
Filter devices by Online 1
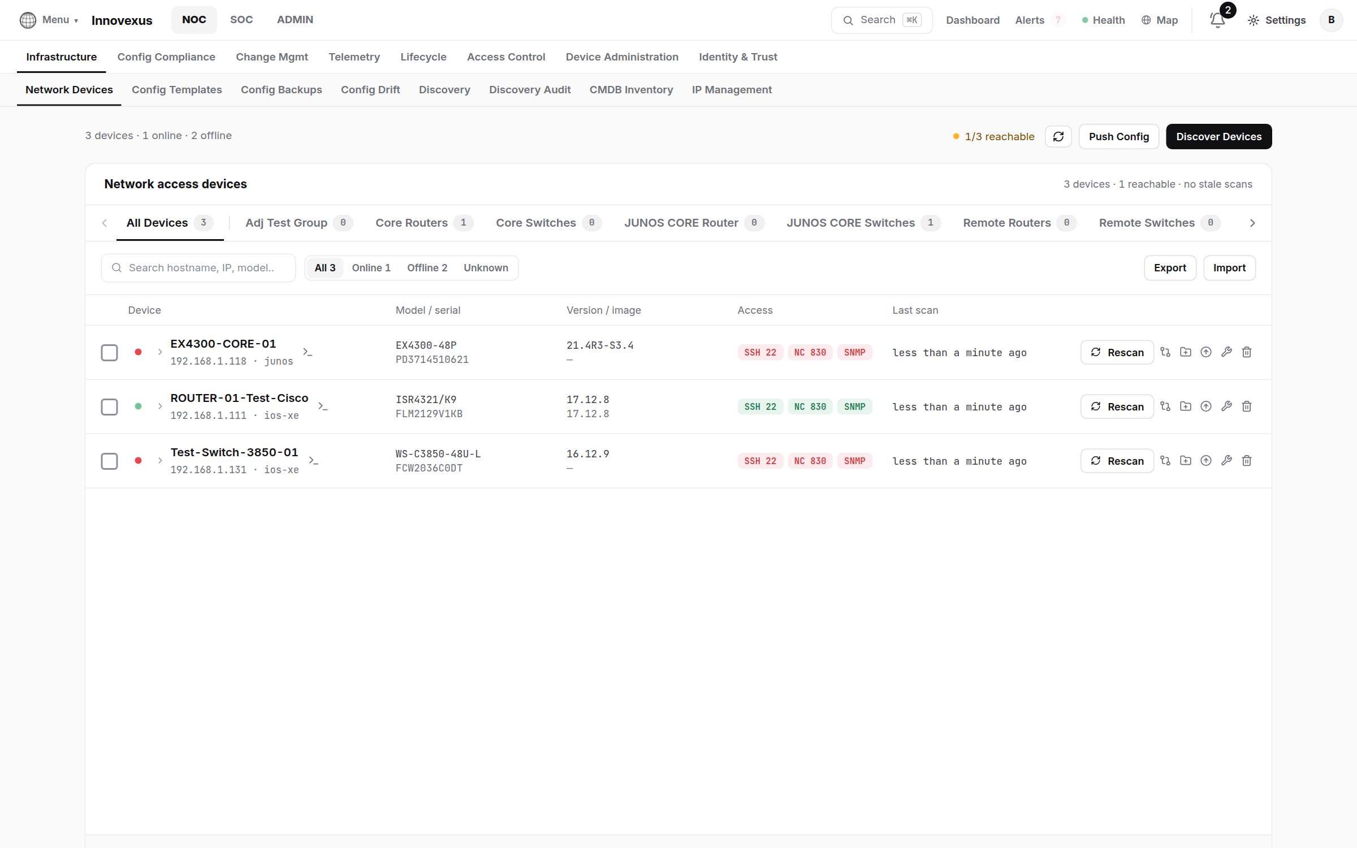pos(371,267)
